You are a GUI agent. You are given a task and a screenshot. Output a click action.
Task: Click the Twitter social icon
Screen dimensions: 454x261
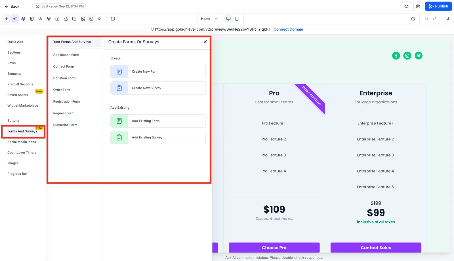coord(419,56)
